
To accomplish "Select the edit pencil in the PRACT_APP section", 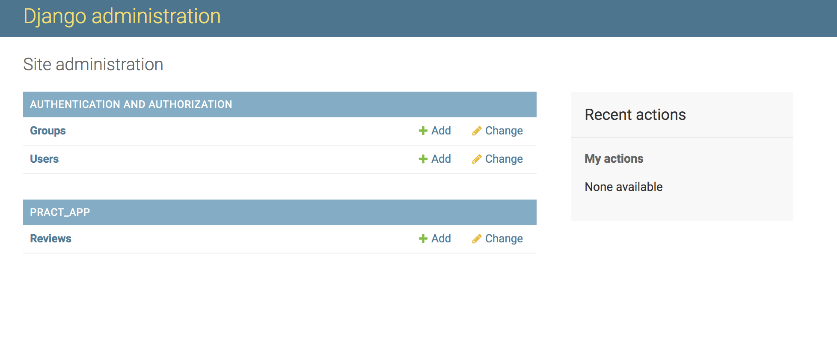I will point(477,239).
